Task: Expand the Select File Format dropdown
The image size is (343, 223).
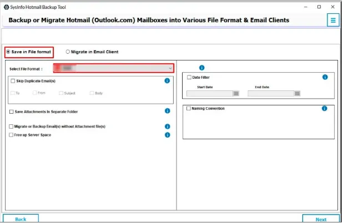Action: click(x=113, y=68)
